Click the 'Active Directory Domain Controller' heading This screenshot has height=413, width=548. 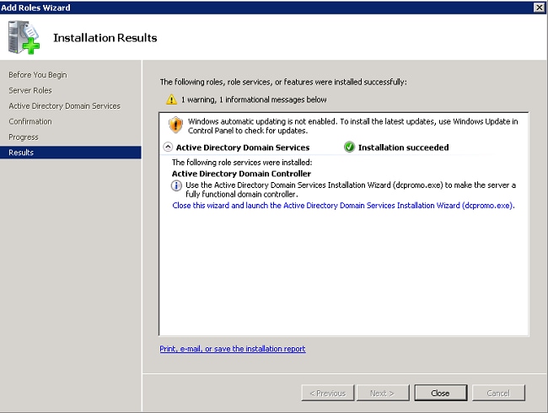click(x=241, y=174)
